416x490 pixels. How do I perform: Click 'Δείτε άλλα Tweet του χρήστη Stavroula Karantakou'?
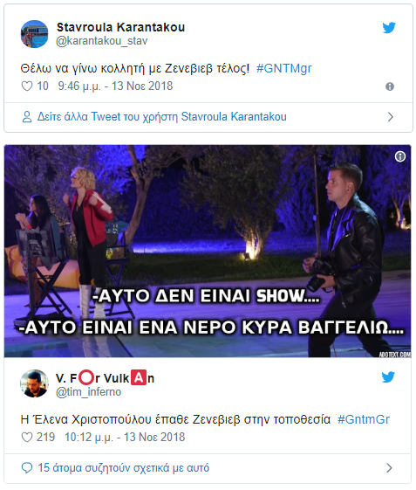162,117
